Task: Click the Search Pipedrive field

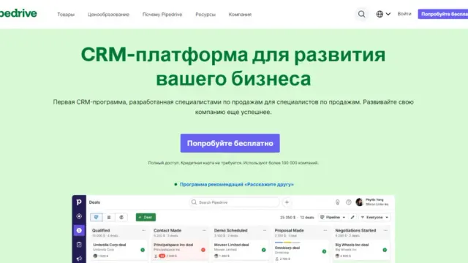Action: pyautogui.click(x=234, y=202)
